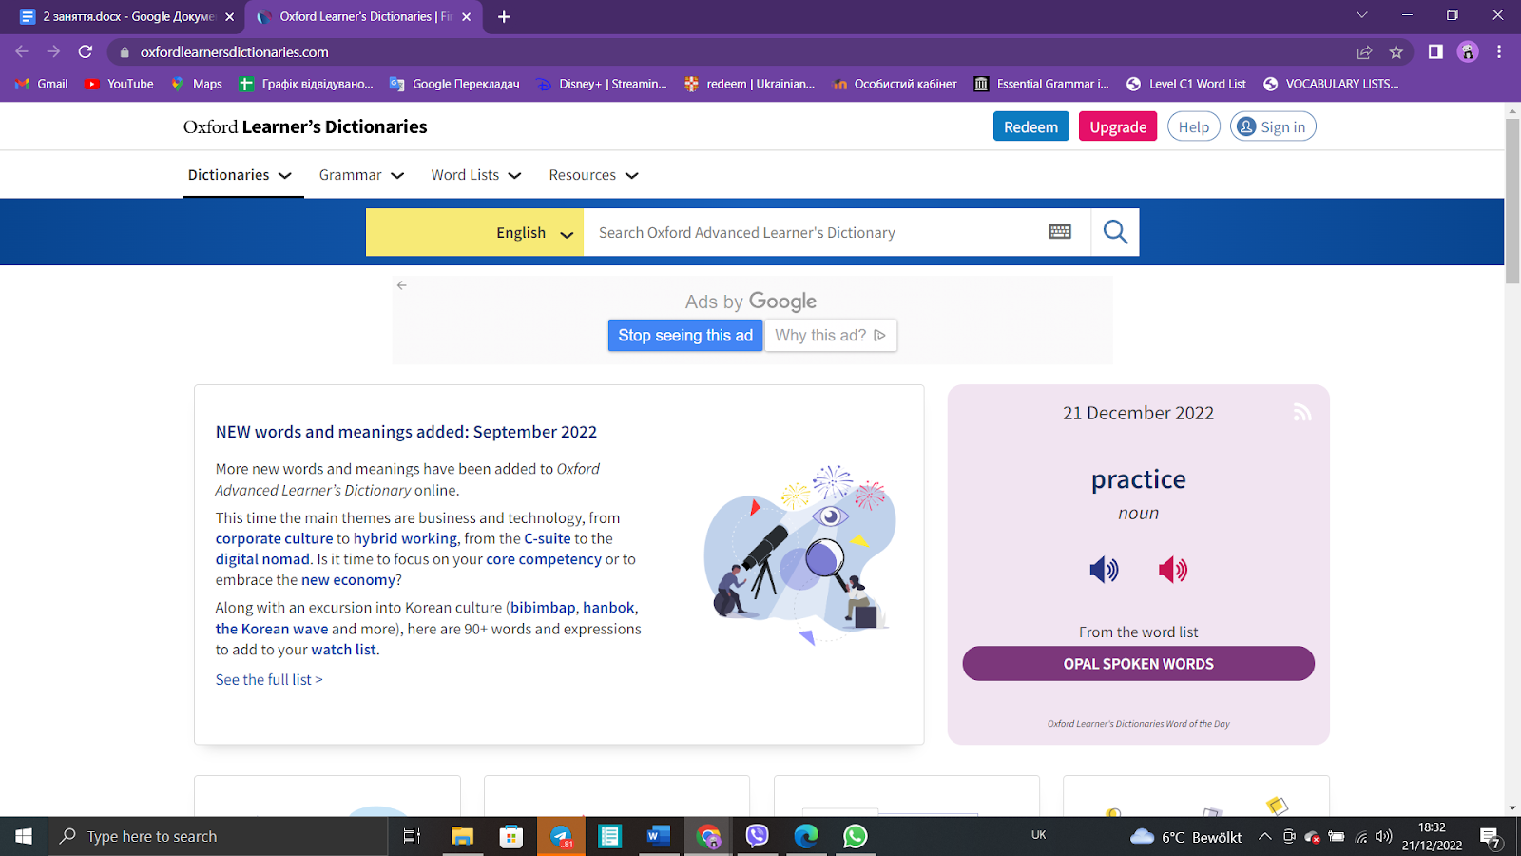Close the Oxford Learner's Dictionaries tab
Image resolution: width=1521 pixels, height=856 pixels.
pyautogui.click(x=466, y=16)
